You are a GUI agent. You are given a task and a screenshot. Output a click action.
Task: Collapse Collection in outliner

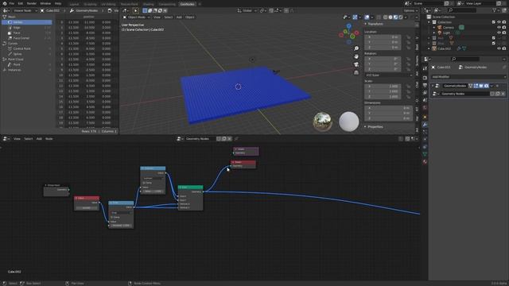coord(429,22)
